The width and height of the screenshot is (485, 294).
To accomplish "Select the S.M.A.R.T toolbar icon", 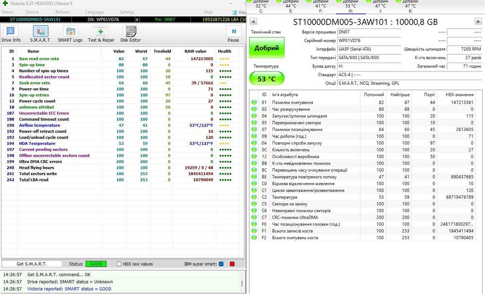I will (x=40, y=34).
